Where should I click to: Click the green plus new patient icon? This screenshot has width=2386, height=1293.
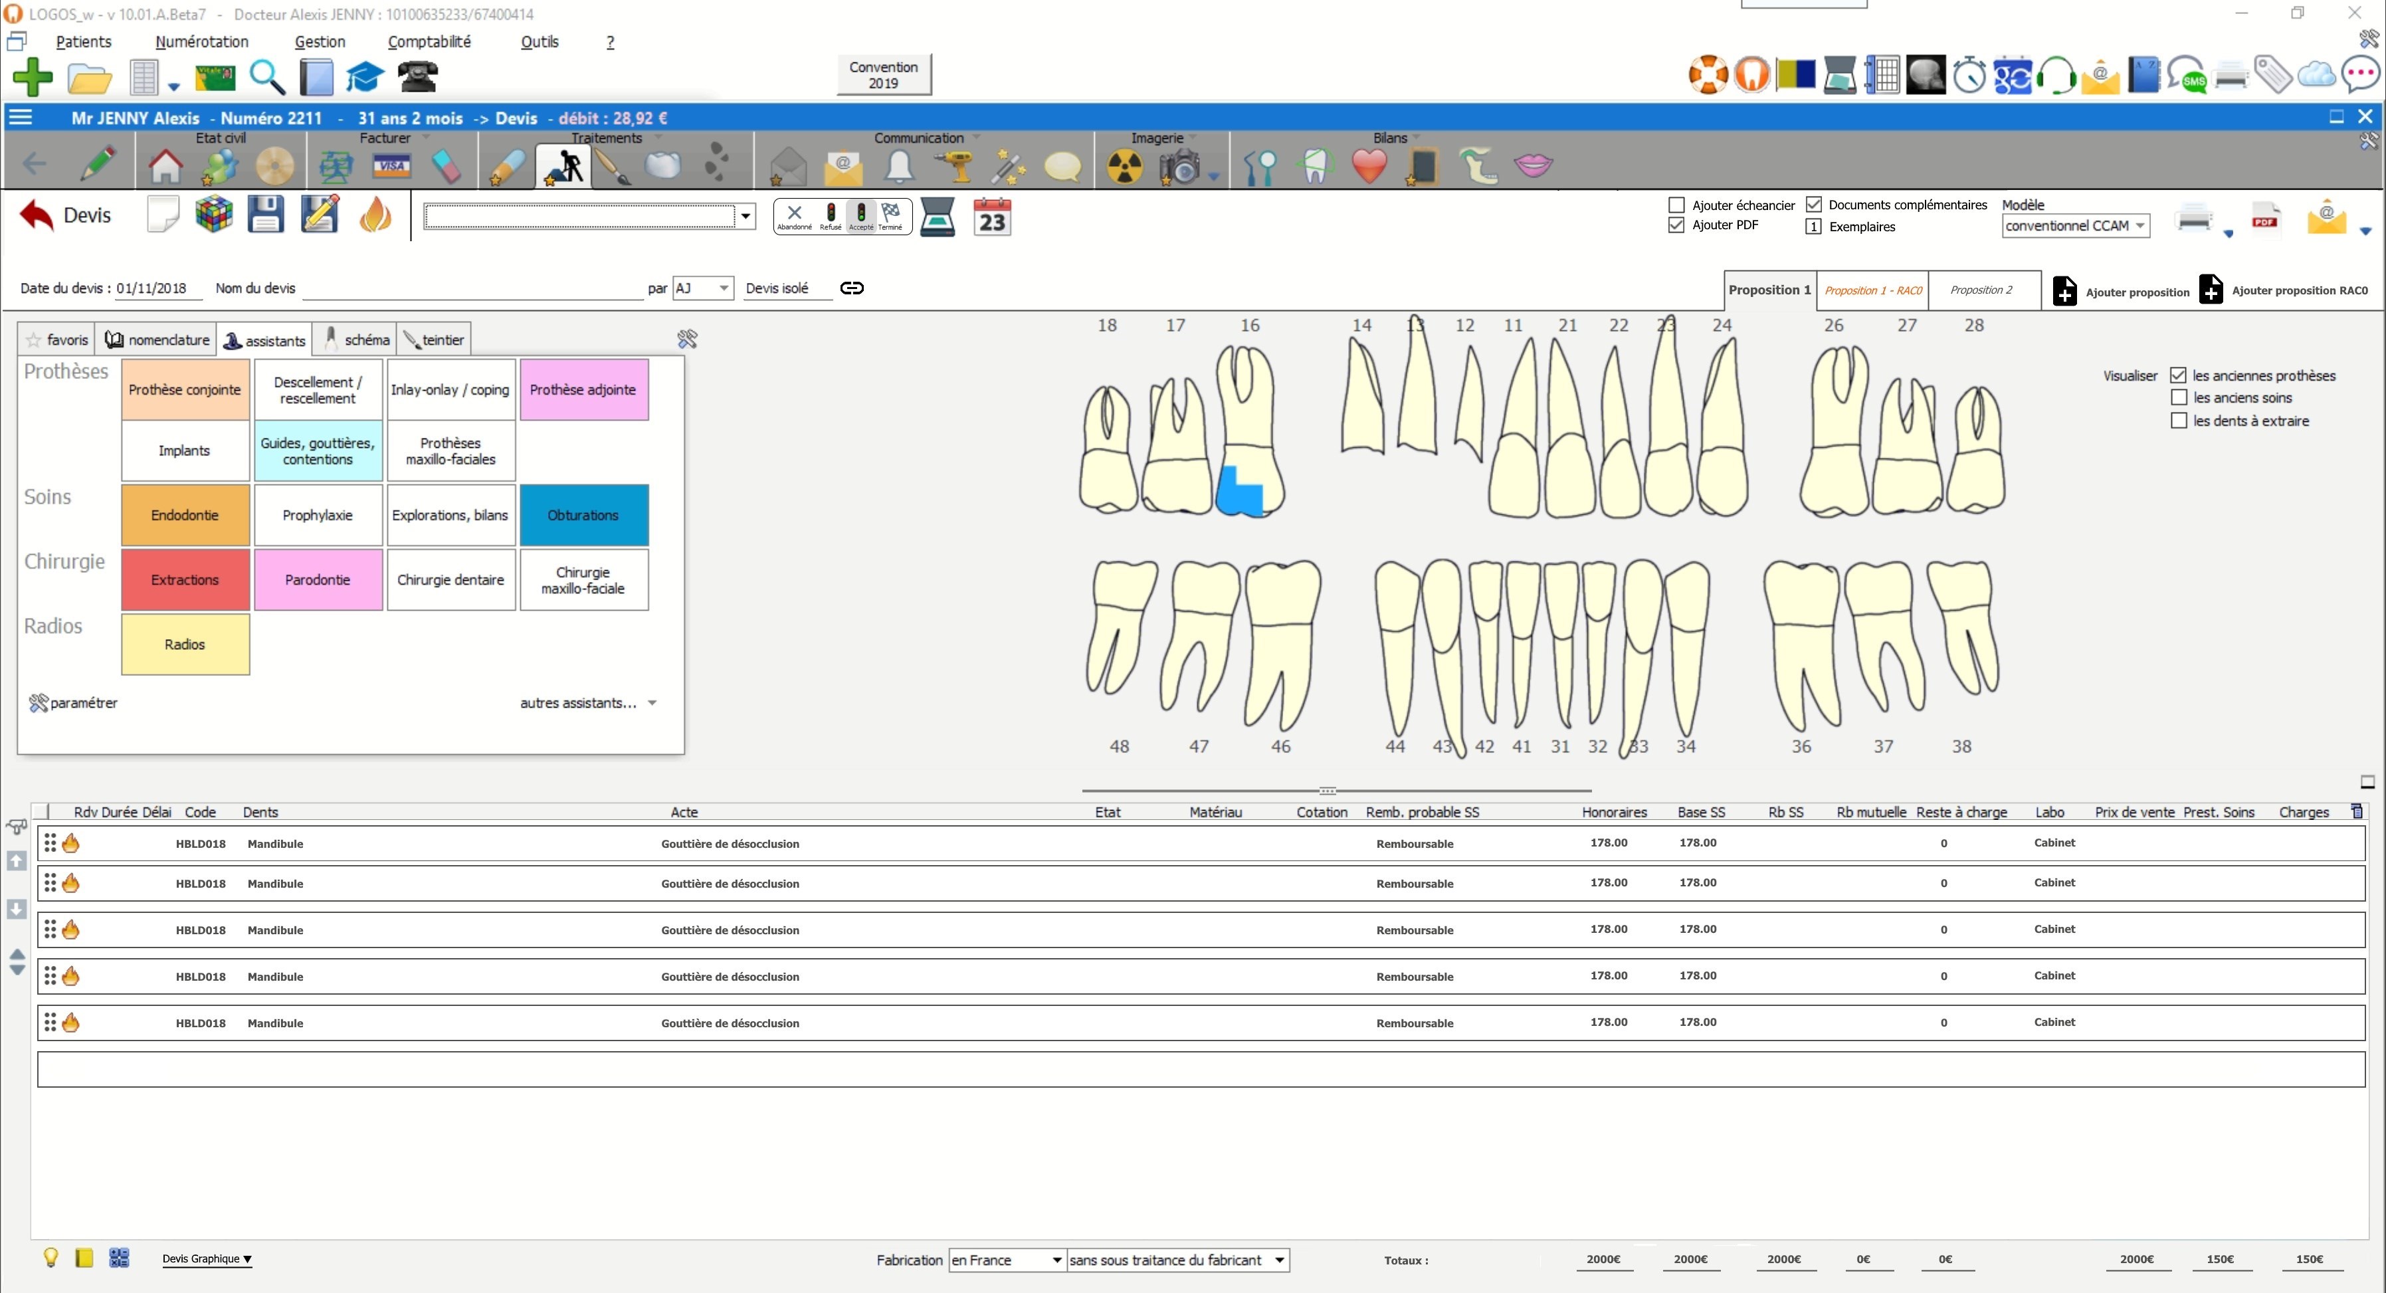click(33, 77)
